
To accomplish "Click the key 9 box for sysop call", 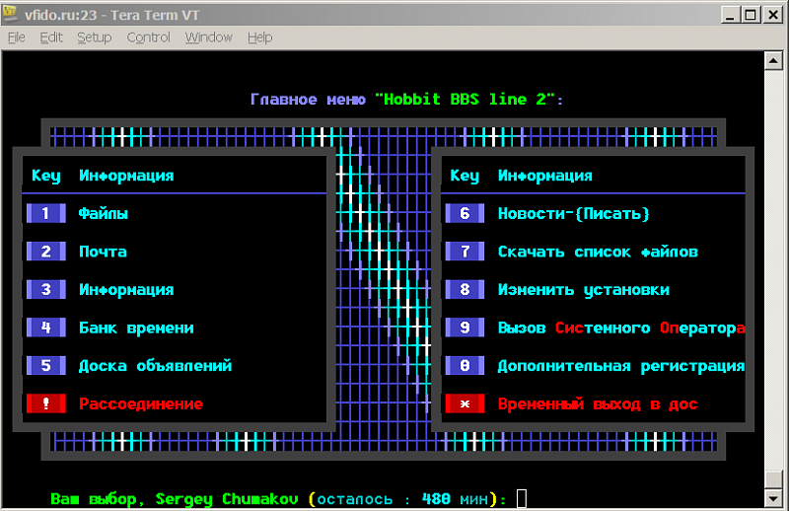I will pos(465,328).
